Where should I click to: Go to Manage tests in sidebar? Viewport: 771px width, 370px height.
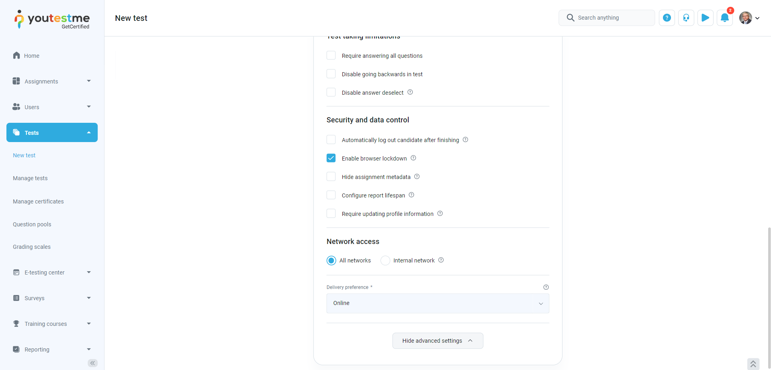tap(30, 178)
